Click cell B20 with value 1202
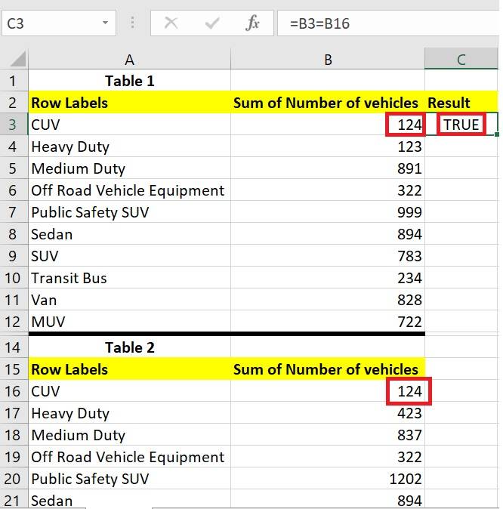 (x=327, y=479)
